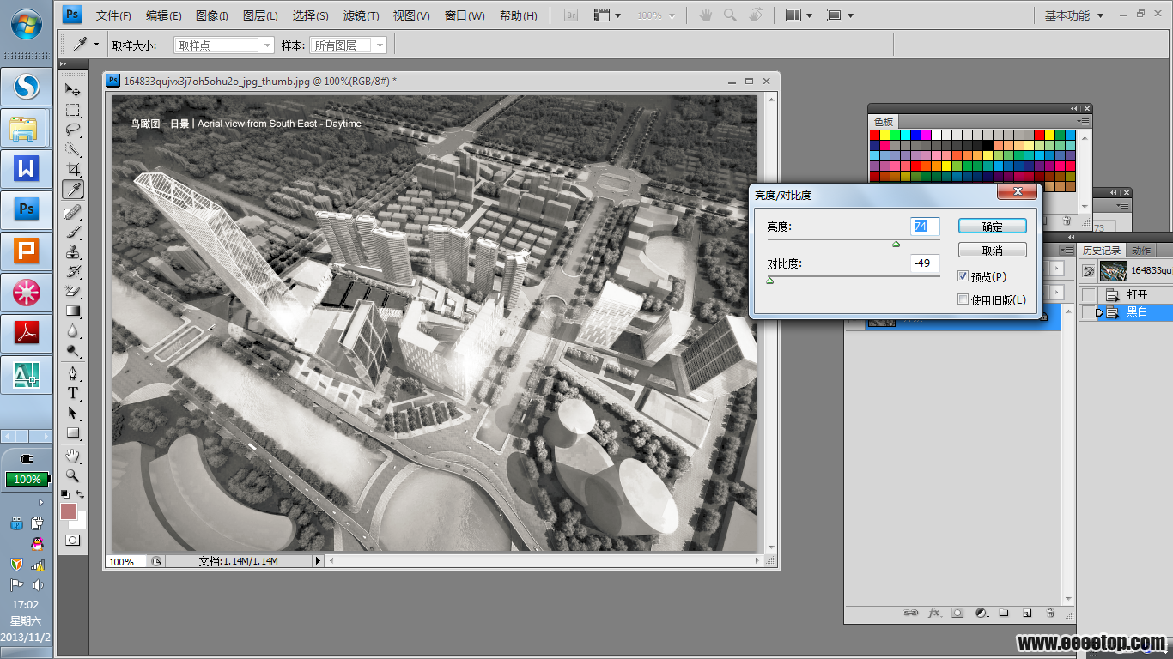Open status bar document info arrow
The width and height of the screenshot is (1173, 659).
(x=318, y=561)
